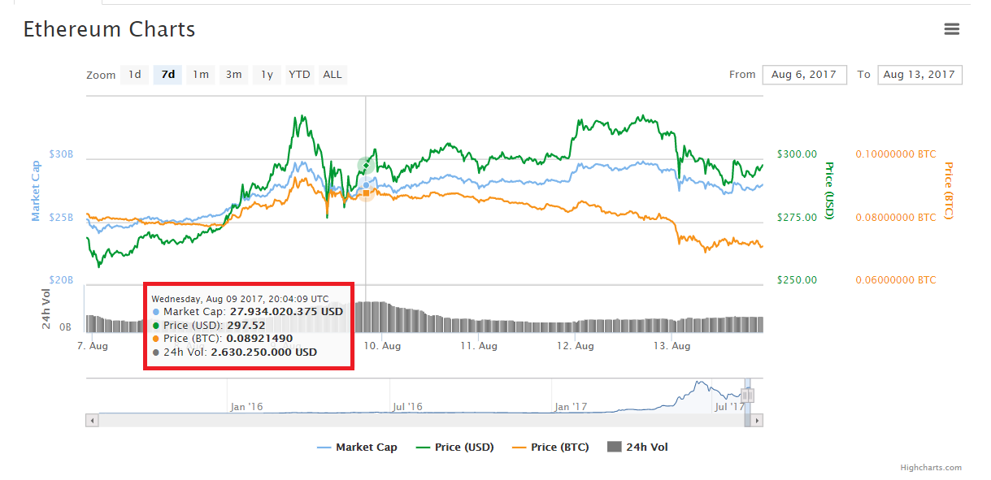The height and width of the screenshot is (480, 991).
Task: Click the green Price USD data marker
Action: [x=366, y=165]
